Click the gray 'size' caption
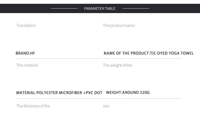The height and width of the screenshot is (116, 200). [106, 106]
